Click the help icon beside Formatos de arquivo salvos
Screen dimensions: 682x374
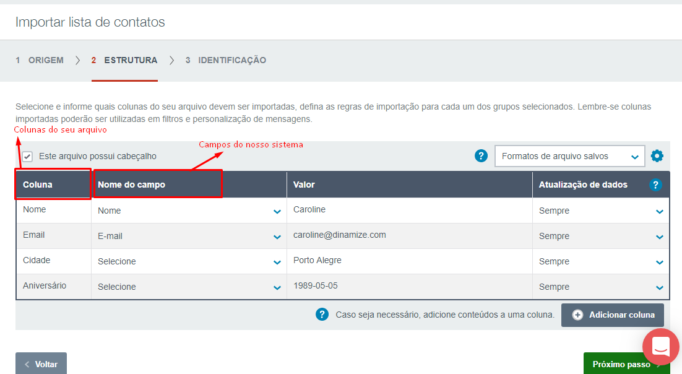click(481, 156)
